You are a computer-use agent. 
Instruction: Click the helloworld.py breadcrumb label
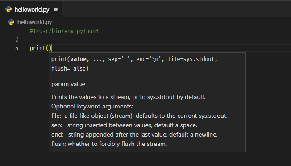[34, 22]
